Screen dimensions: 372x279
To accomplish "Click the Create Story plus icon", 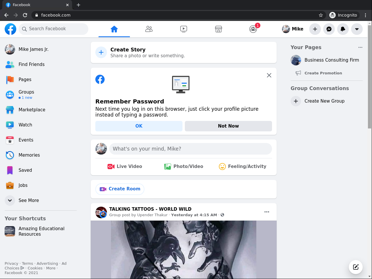I will tap(101, 52).
